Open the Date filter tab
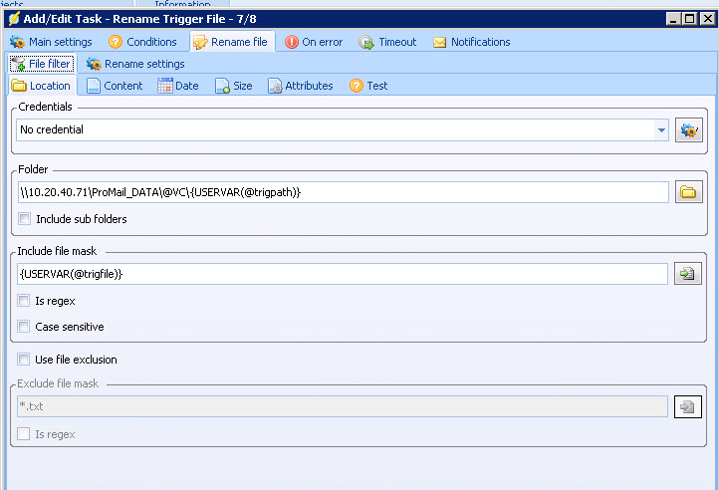This screenshot has height=490, width=719. (x=178, y=86)
